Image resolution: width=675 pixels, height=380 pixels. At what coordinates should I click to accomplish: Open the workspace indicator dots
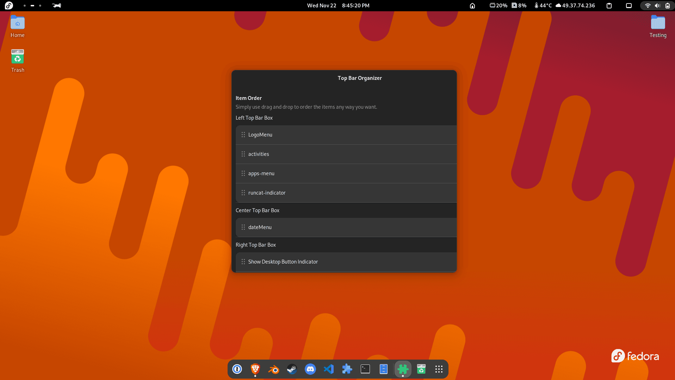(x=32, y=6)
